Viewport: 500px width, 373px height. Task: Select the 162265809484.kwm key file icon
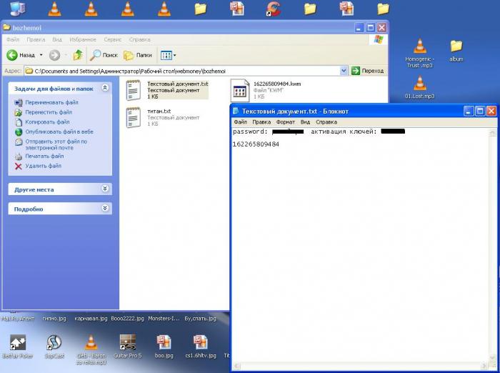[x=239, y=90]
